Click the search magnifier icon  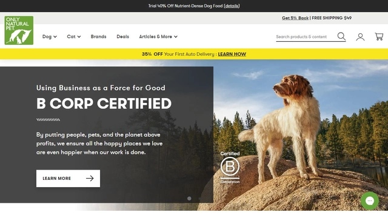[x=341, y=36]
